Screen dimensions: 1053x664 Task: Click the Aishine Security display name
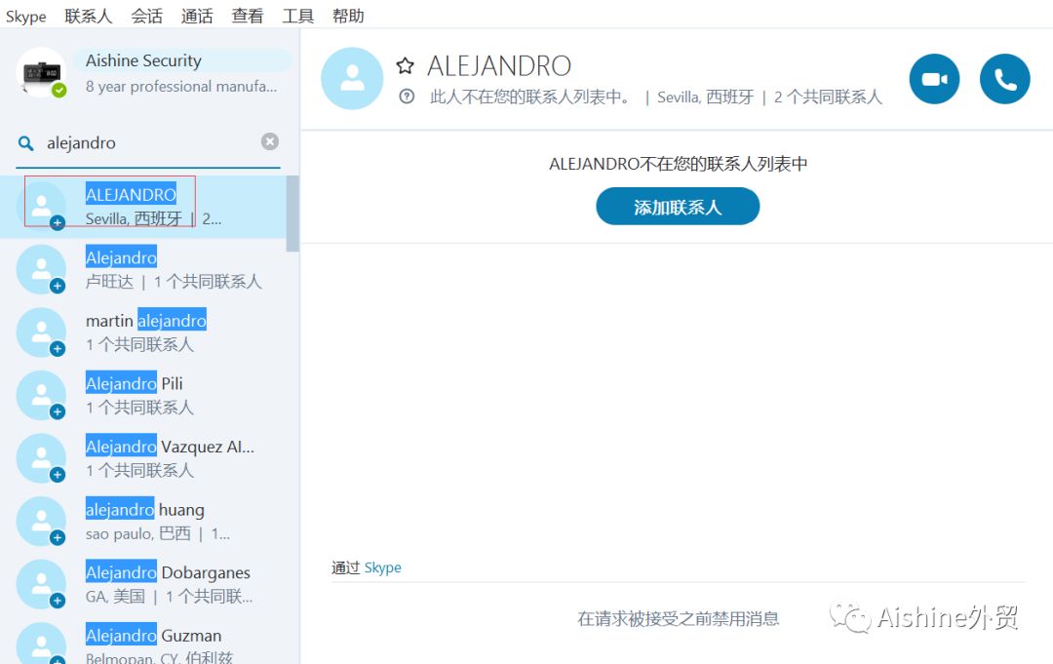click(x=143, y=60)
